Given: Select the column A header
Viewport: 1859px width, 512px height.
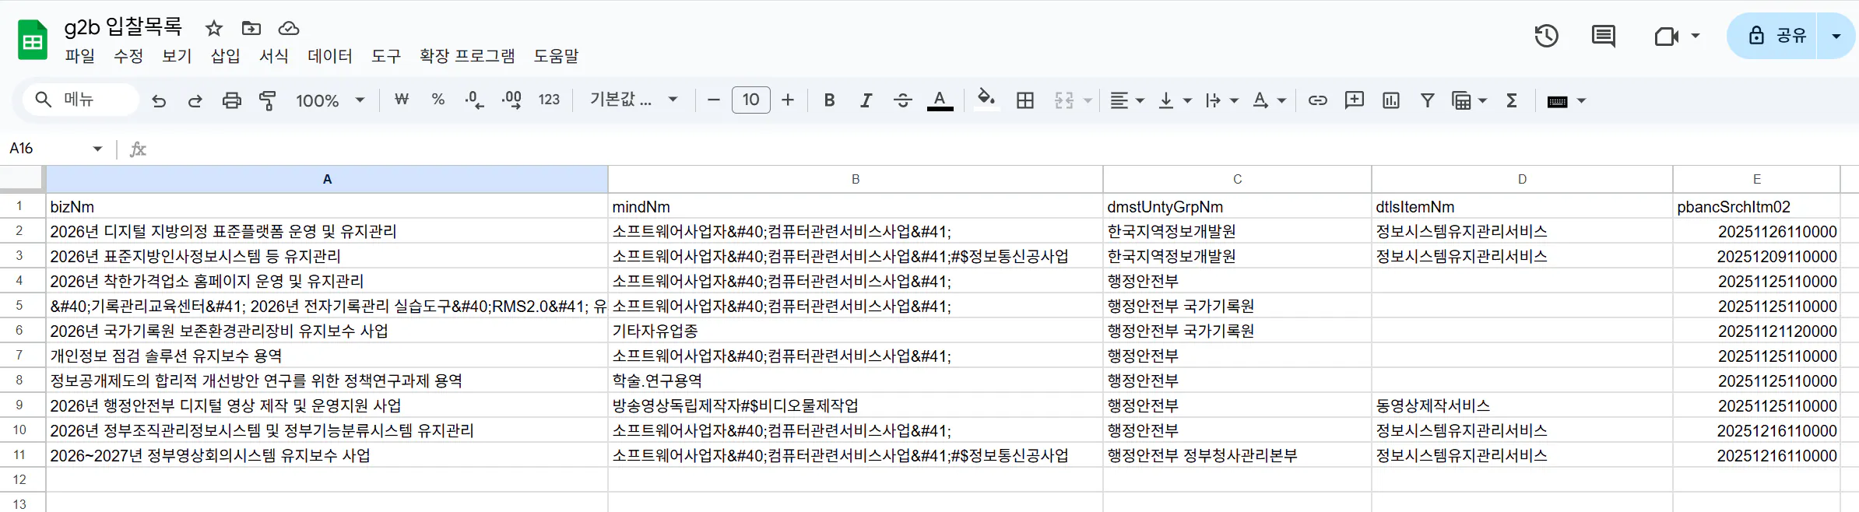Looking at the screenshot, I should click(327, 179).
